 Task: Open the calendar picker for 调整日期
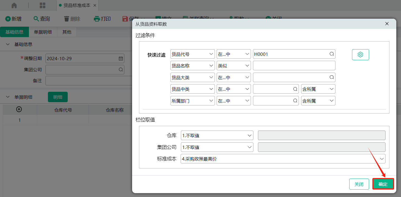pos(121,59)
